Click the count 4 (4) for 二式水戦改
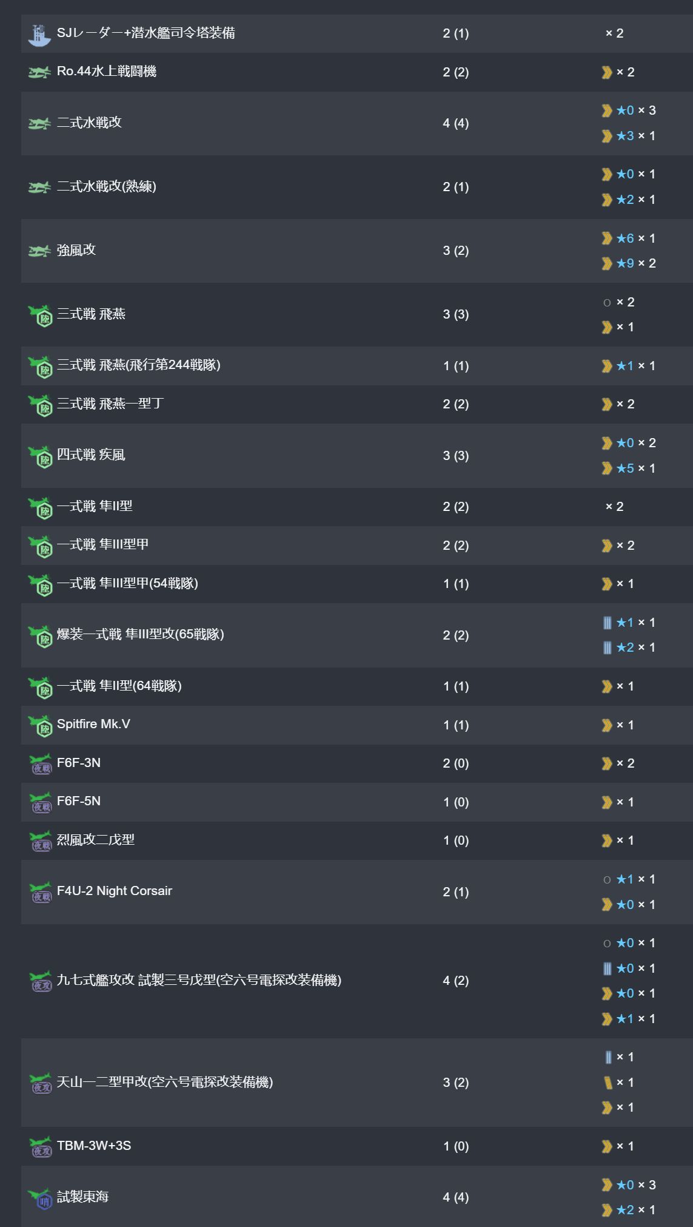Screen dimensions: 693x1227 tap(456, 123)
